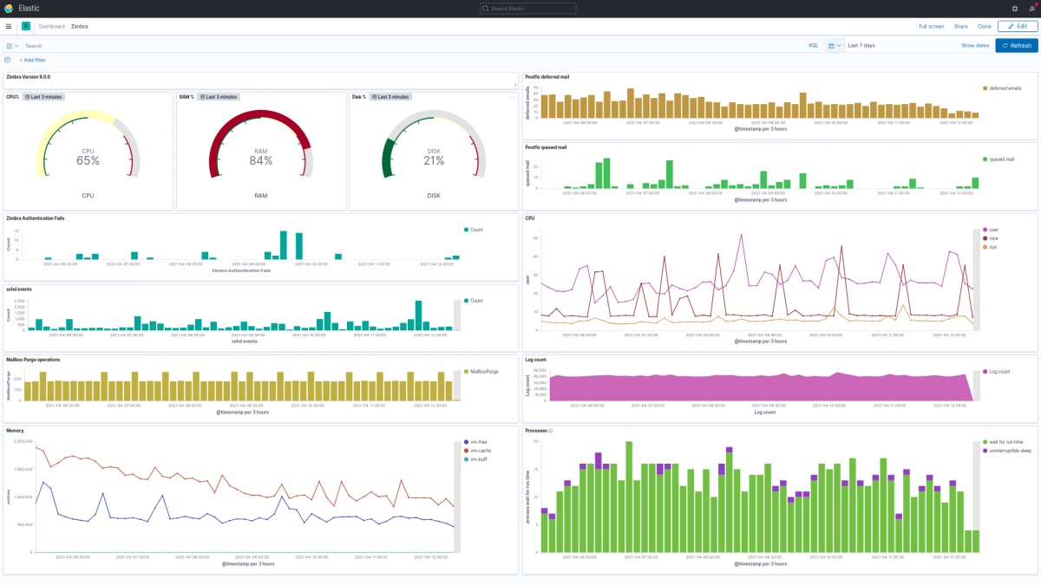Image resolution: width=1041 pixels, height=585 pixels.
Task: Open the date quick-select calendar dropdown
Action: point(834,45)
